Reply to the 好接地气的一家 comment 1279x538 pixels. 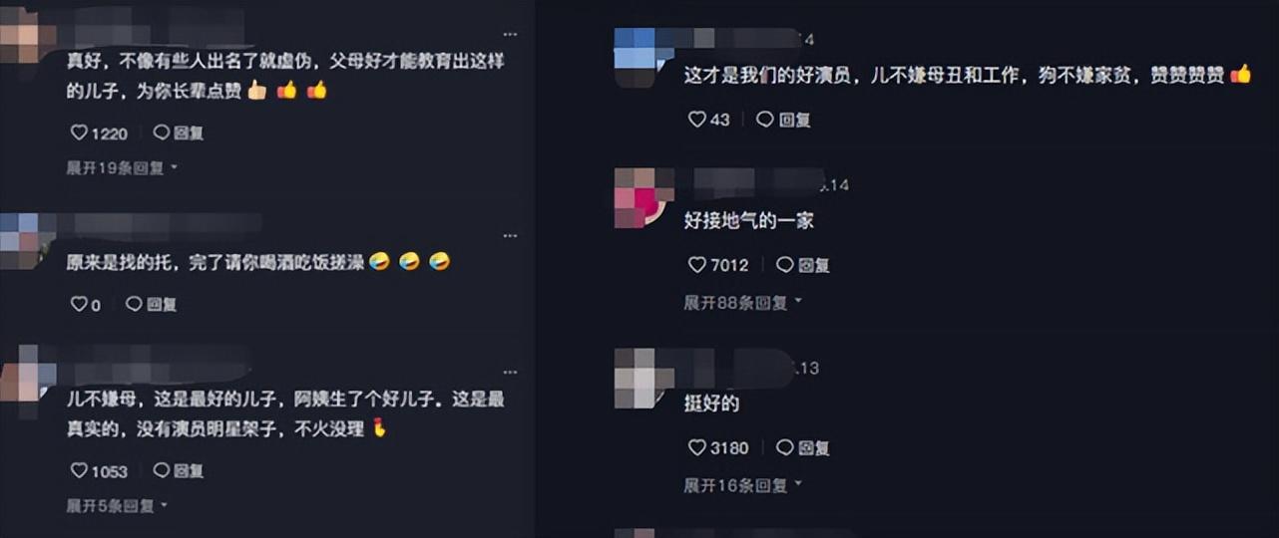pyautogui.click(x=803, y=265)
